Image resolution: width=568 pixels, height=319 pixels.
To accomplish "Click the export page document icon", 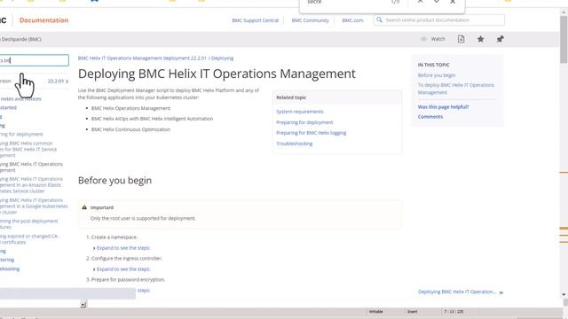I will coord(461,39).
